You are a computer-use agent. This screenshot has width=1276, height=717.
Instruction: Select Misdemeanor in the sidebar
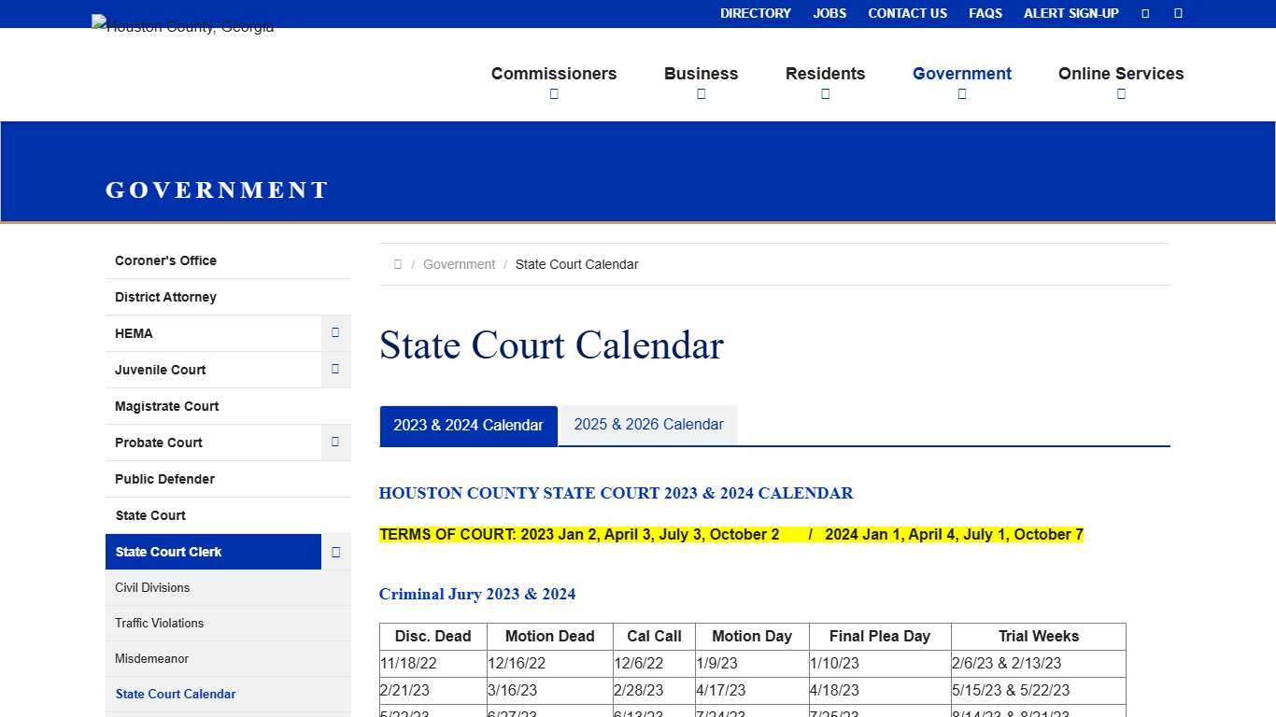151,658
